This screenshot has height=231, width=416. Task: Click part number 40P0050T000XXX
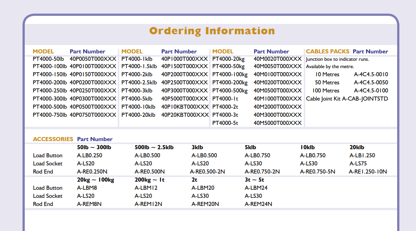click(x=93, y=59)
